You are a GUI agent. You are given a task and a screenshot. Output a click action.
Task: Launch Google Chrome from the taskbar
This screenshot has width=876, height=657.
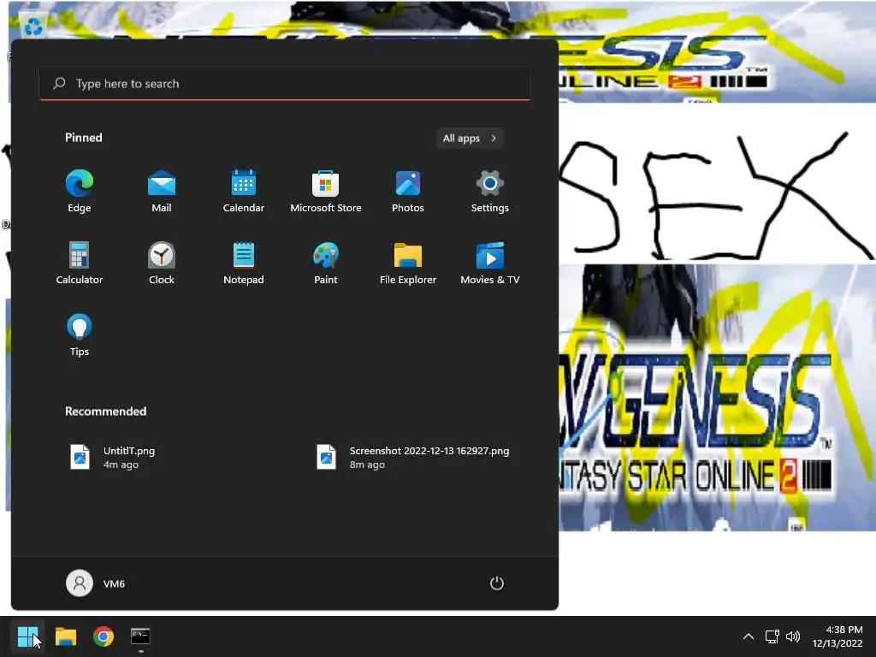click(104, 636)
